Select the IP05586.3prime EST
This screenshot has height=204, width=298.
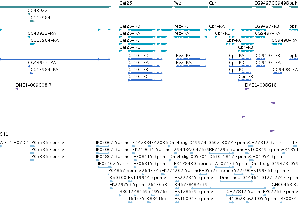32,153
